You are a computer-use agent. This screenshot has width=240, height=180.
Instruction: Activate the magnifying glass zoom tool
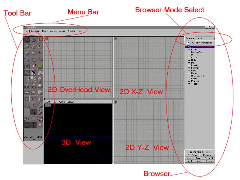(27, 118)
